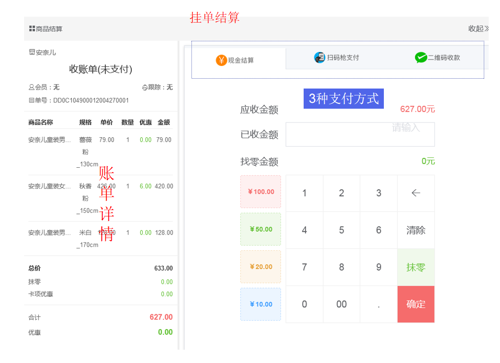
Task: Click the 蔷薇粉_130cm spec cell
Action: 87,151
